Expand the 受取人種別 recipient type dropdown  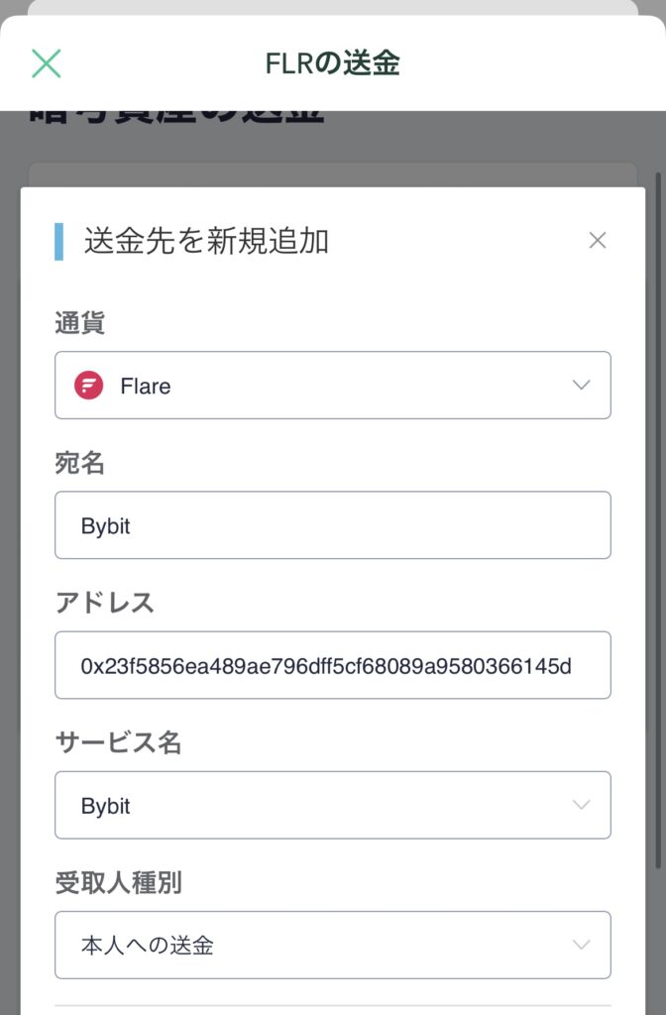[333, 945]
